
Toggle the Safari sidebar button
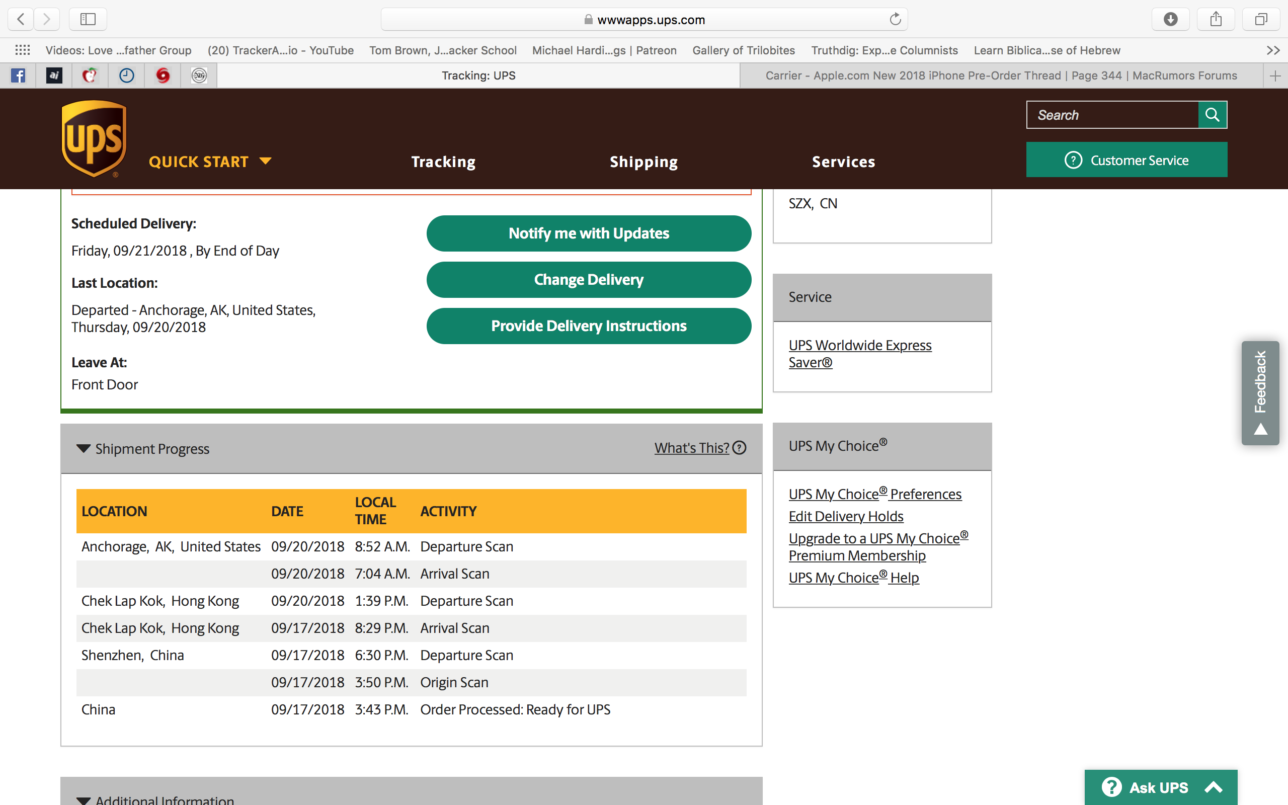coord(88,19)
